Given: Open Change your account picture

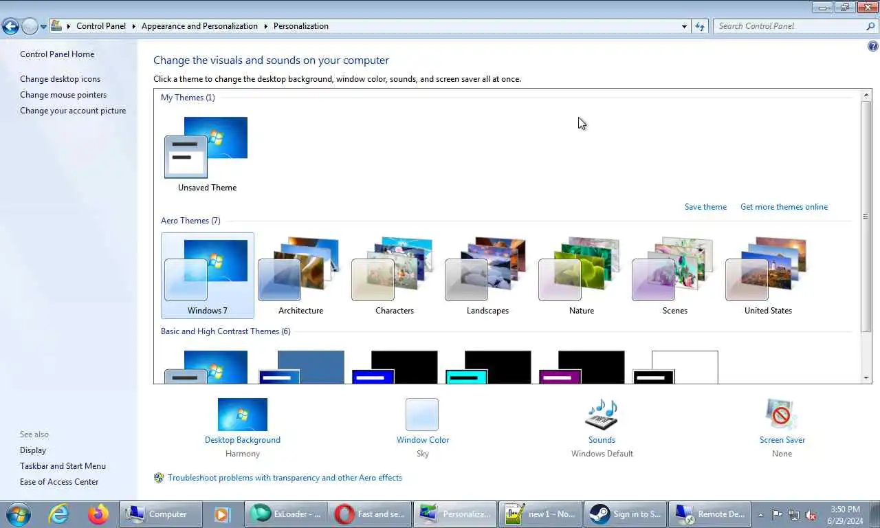Looking at the screenshot, I should click(x=73, y=111).
